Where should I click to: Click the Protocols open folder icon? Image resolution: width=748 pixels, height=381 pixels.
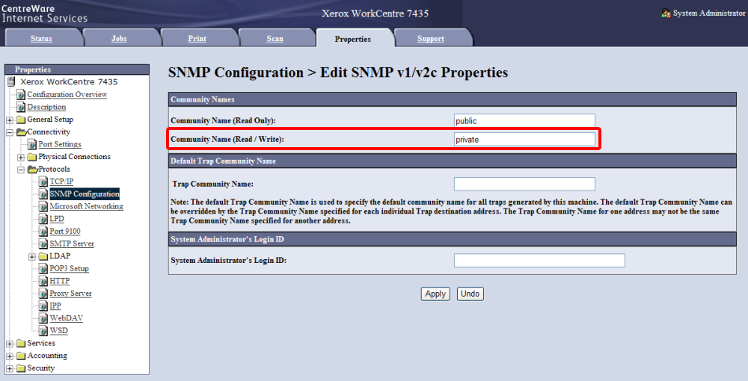pos(32,170)
